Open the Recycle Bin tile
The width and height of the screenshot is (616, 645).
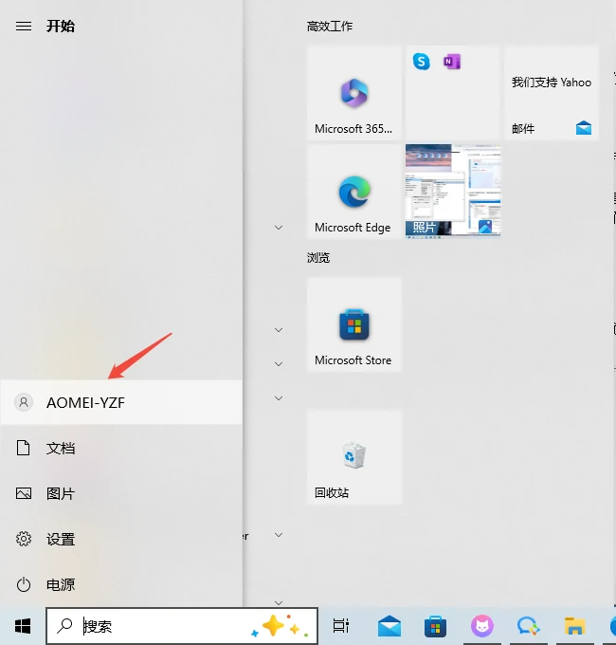[x=353, y=457]
